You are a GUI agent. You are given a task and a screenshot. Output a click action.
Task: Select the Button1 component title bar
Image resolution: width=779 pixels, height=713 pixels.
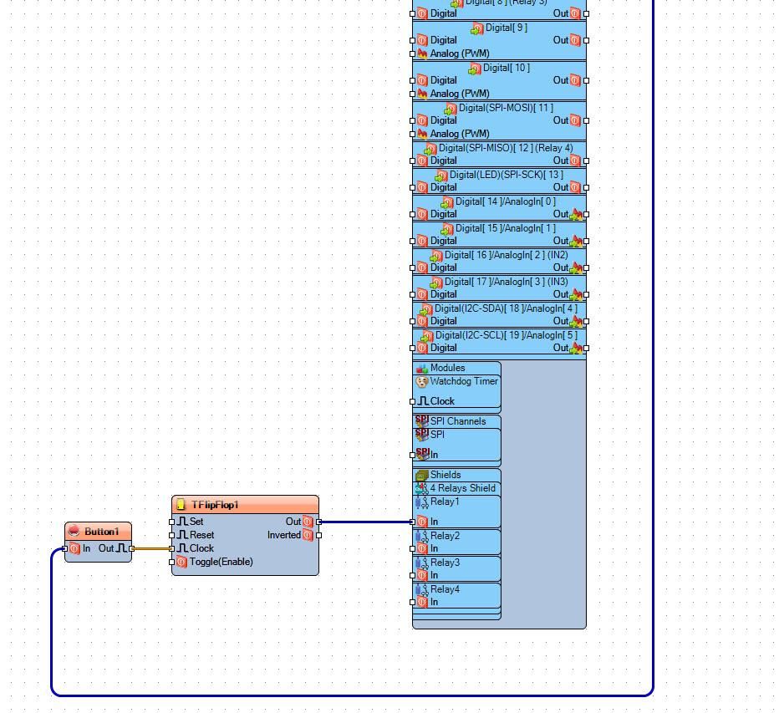[99, 531]
